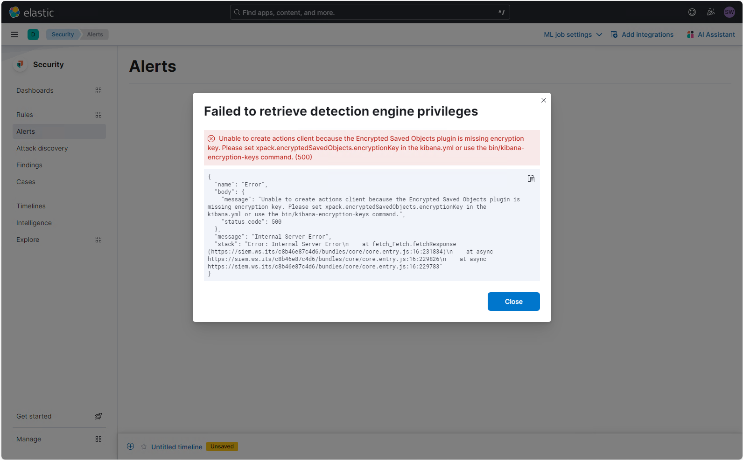Open Get started in sidebar

click(34, 416)
